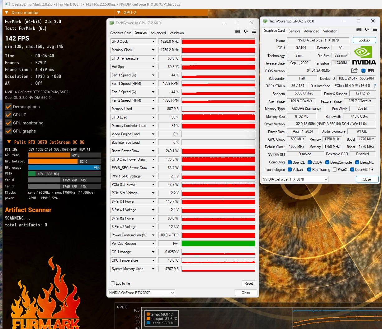The height and width of the screenshot is (329, 382).
Task: Open GPU selector combo box in Graphics Card window
Action: (295, 179)
